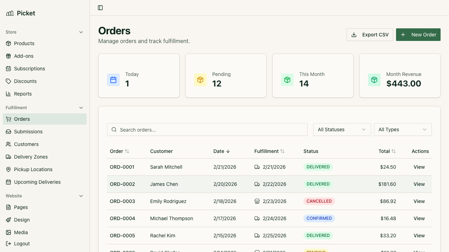Log out via Logout link
Image resolution: width=449 pixels, height=252 pixels.
[x=45, y=244]
